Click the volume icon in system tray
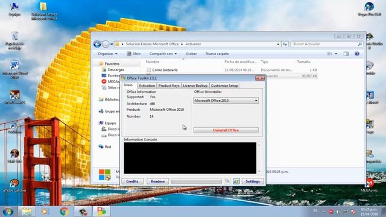386x217 pixels. coord(338,212)
